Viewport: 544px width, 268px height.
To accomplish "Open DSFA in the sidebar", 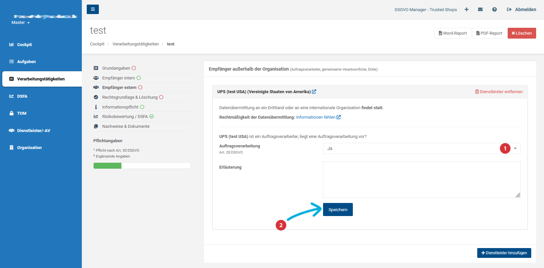I will click(22, 96).
